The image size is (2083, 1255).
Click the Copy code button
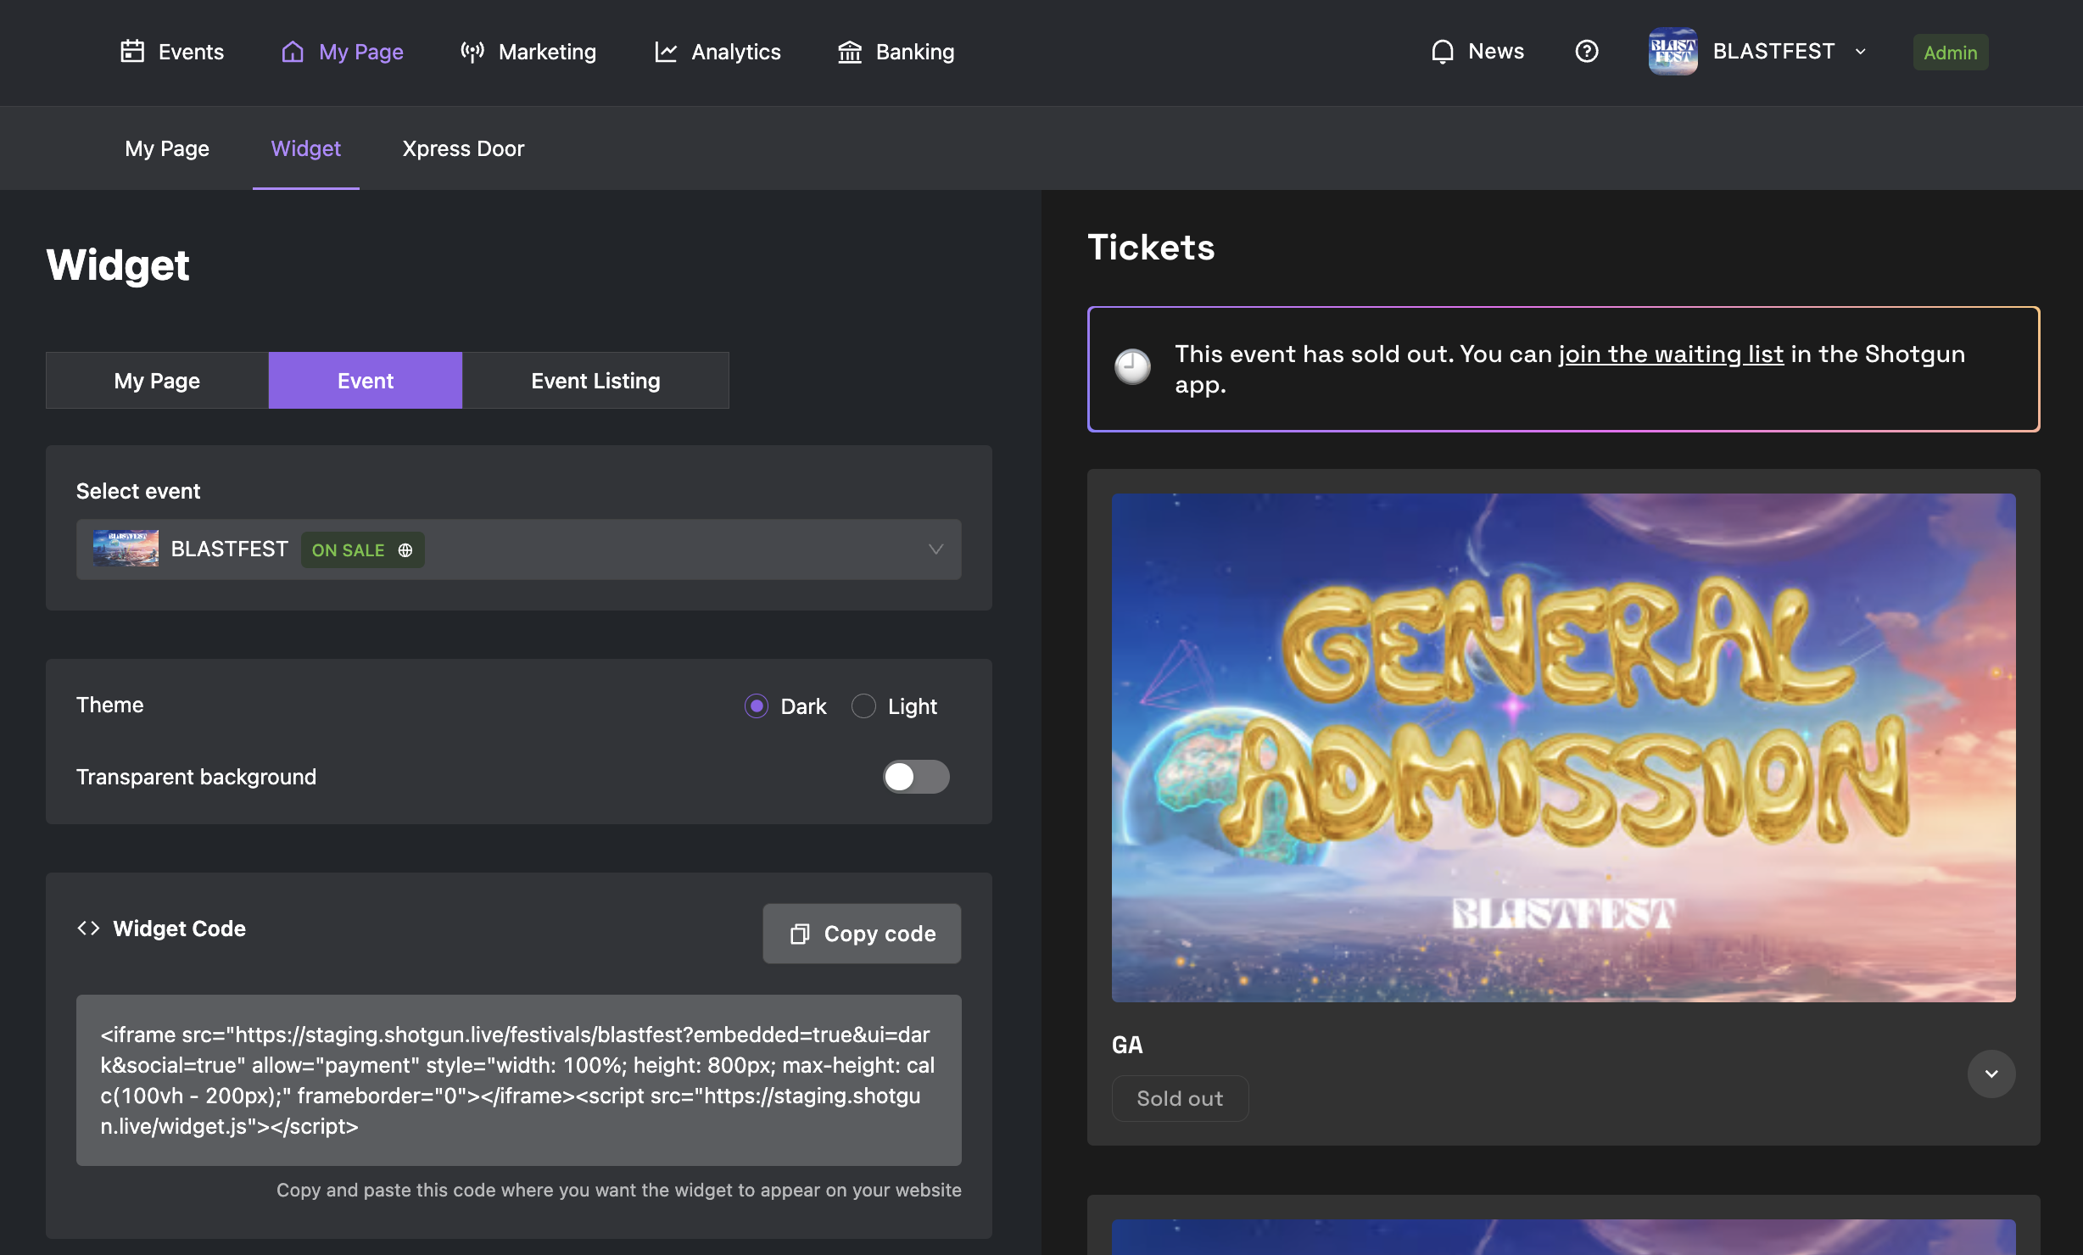tap(862, 934)
